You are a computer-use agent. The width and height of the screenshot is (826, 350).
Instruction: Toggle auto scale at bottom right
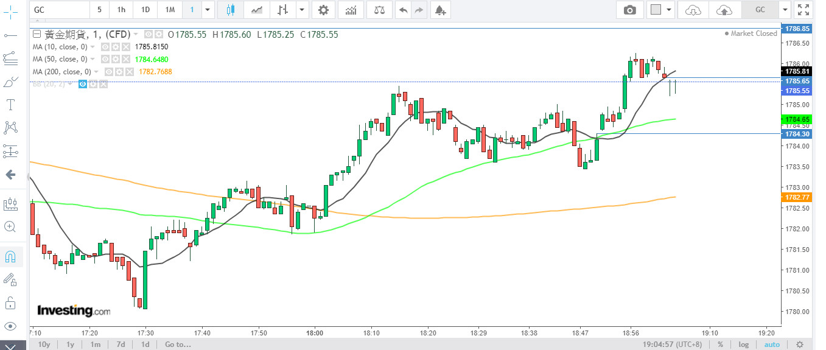(x=772, y=345)
